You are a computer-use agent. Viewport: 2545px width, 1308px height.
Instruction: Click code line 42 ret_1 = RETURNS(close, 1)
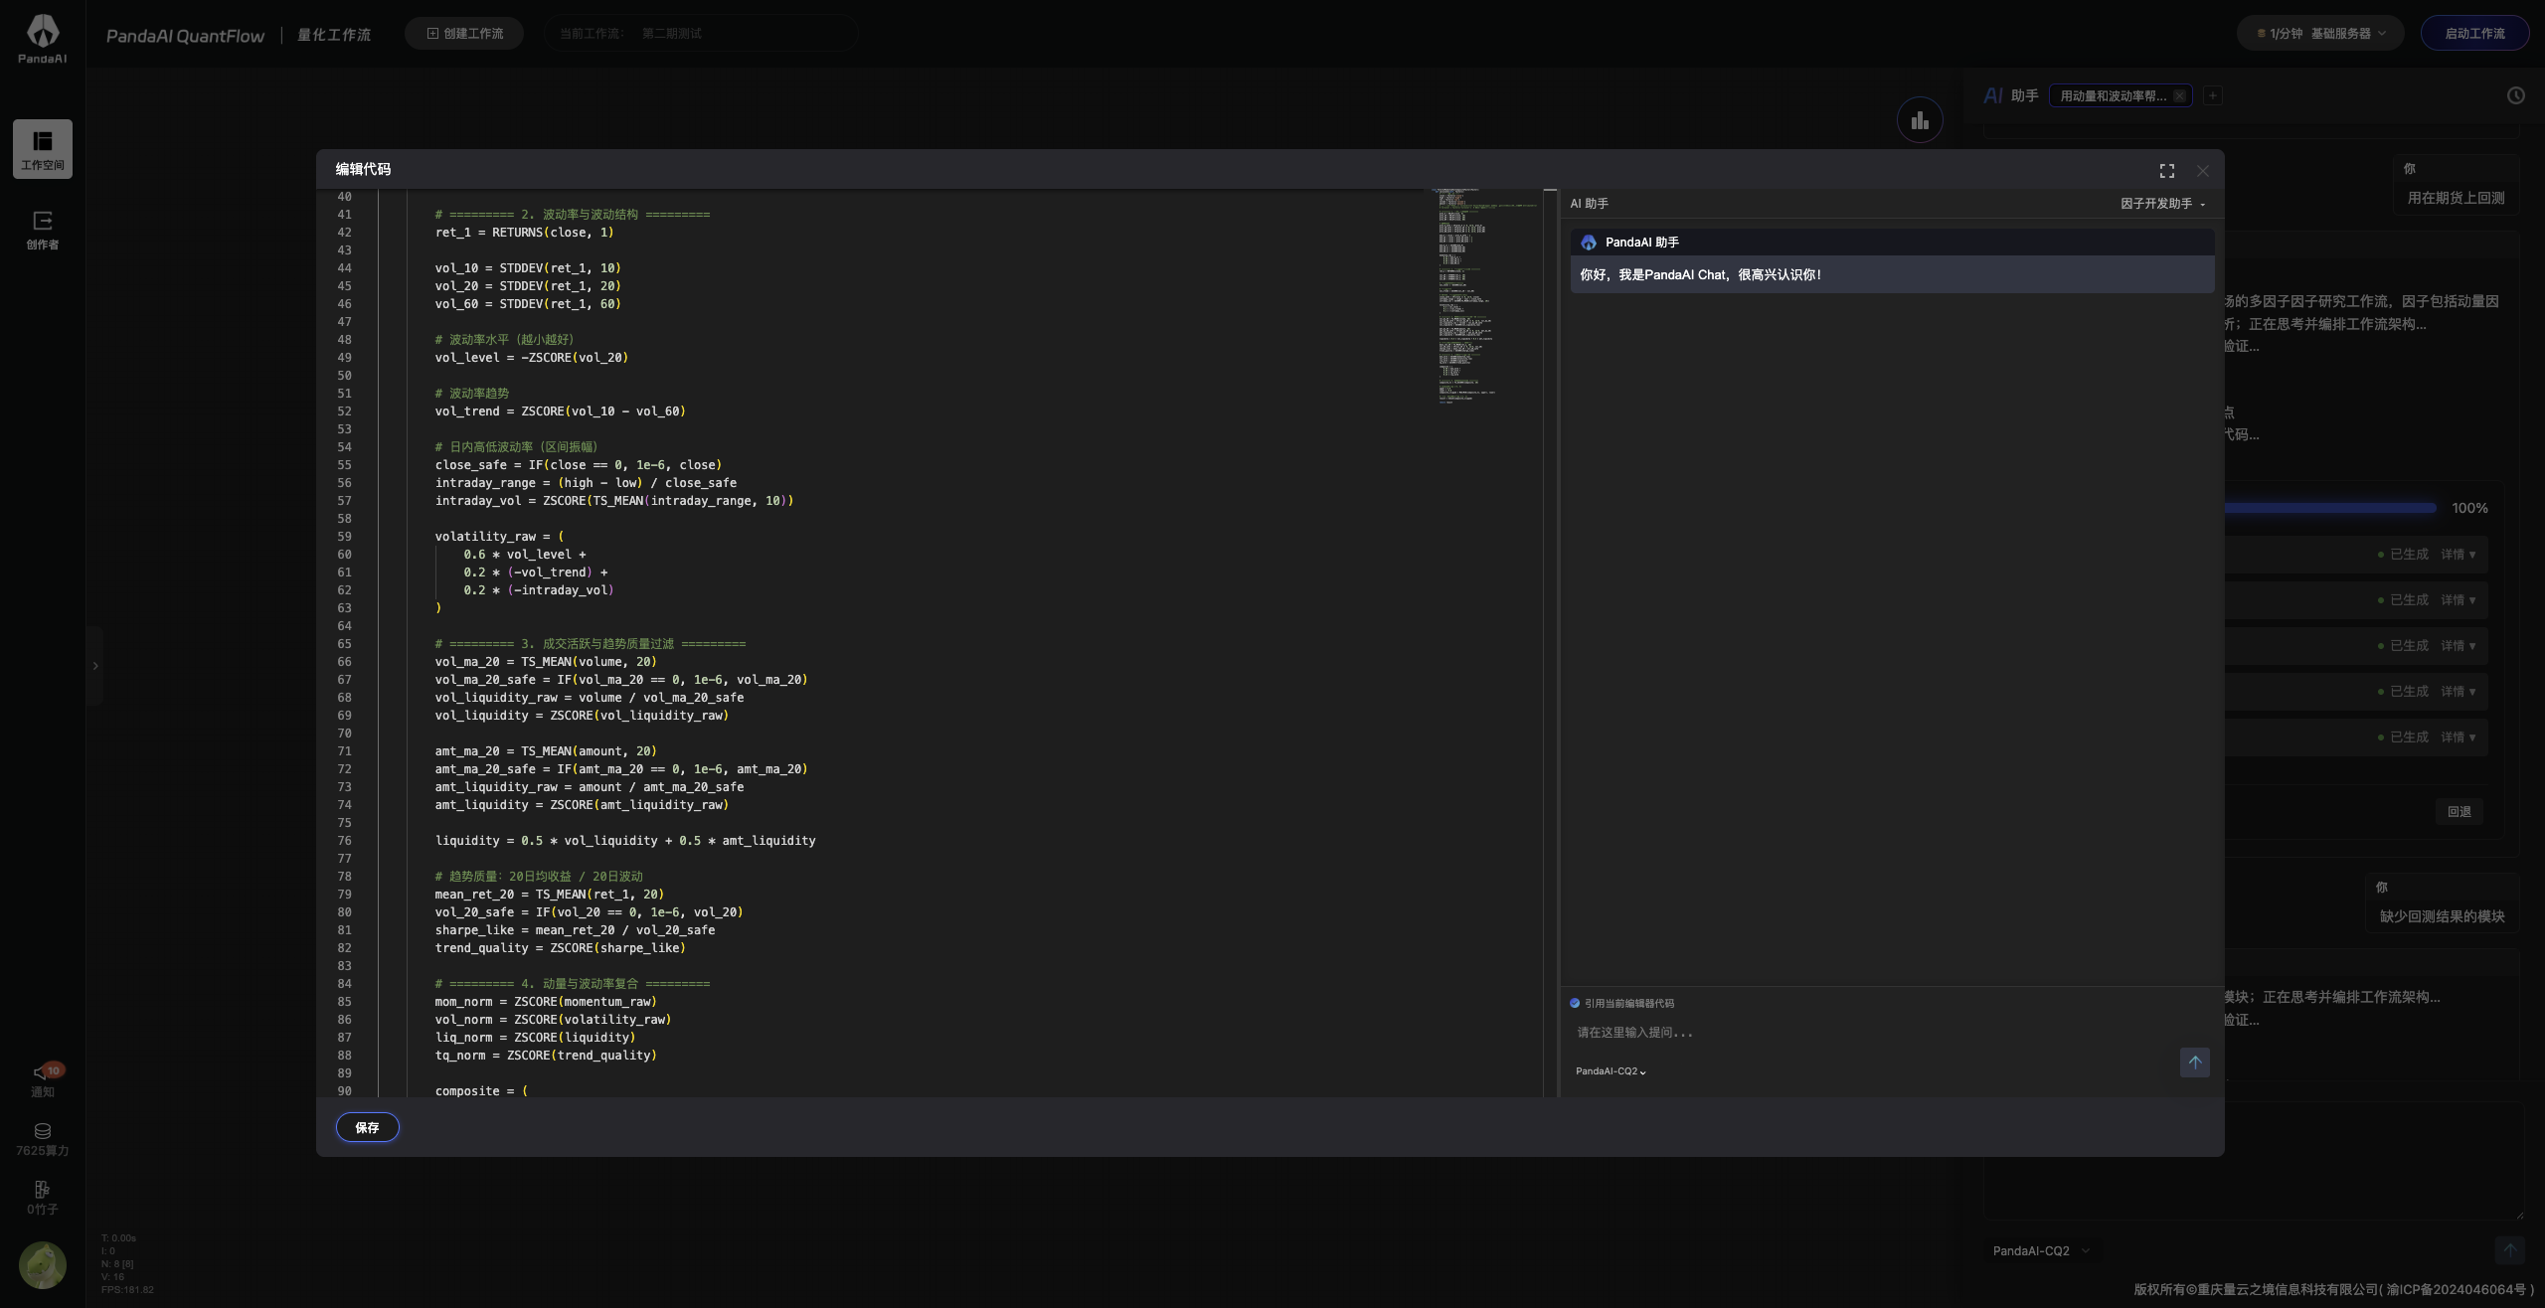point(524,233)
